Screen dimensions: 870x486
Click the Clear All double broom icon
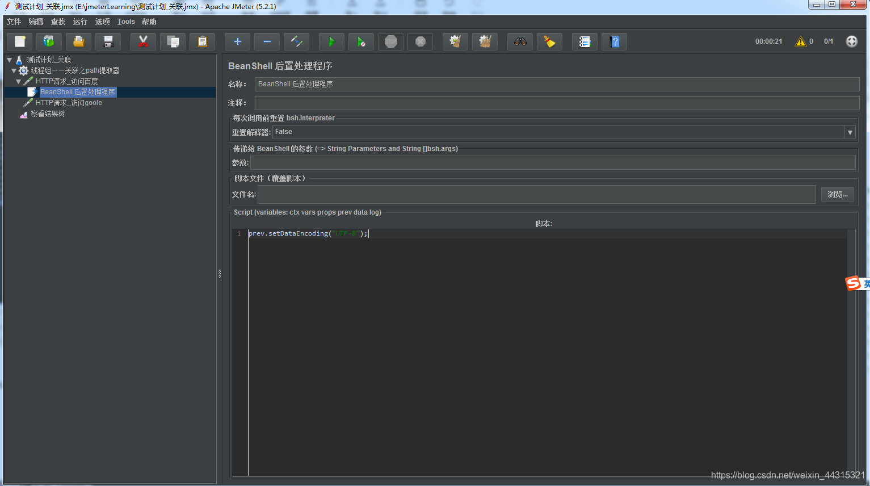click(485, 41)
